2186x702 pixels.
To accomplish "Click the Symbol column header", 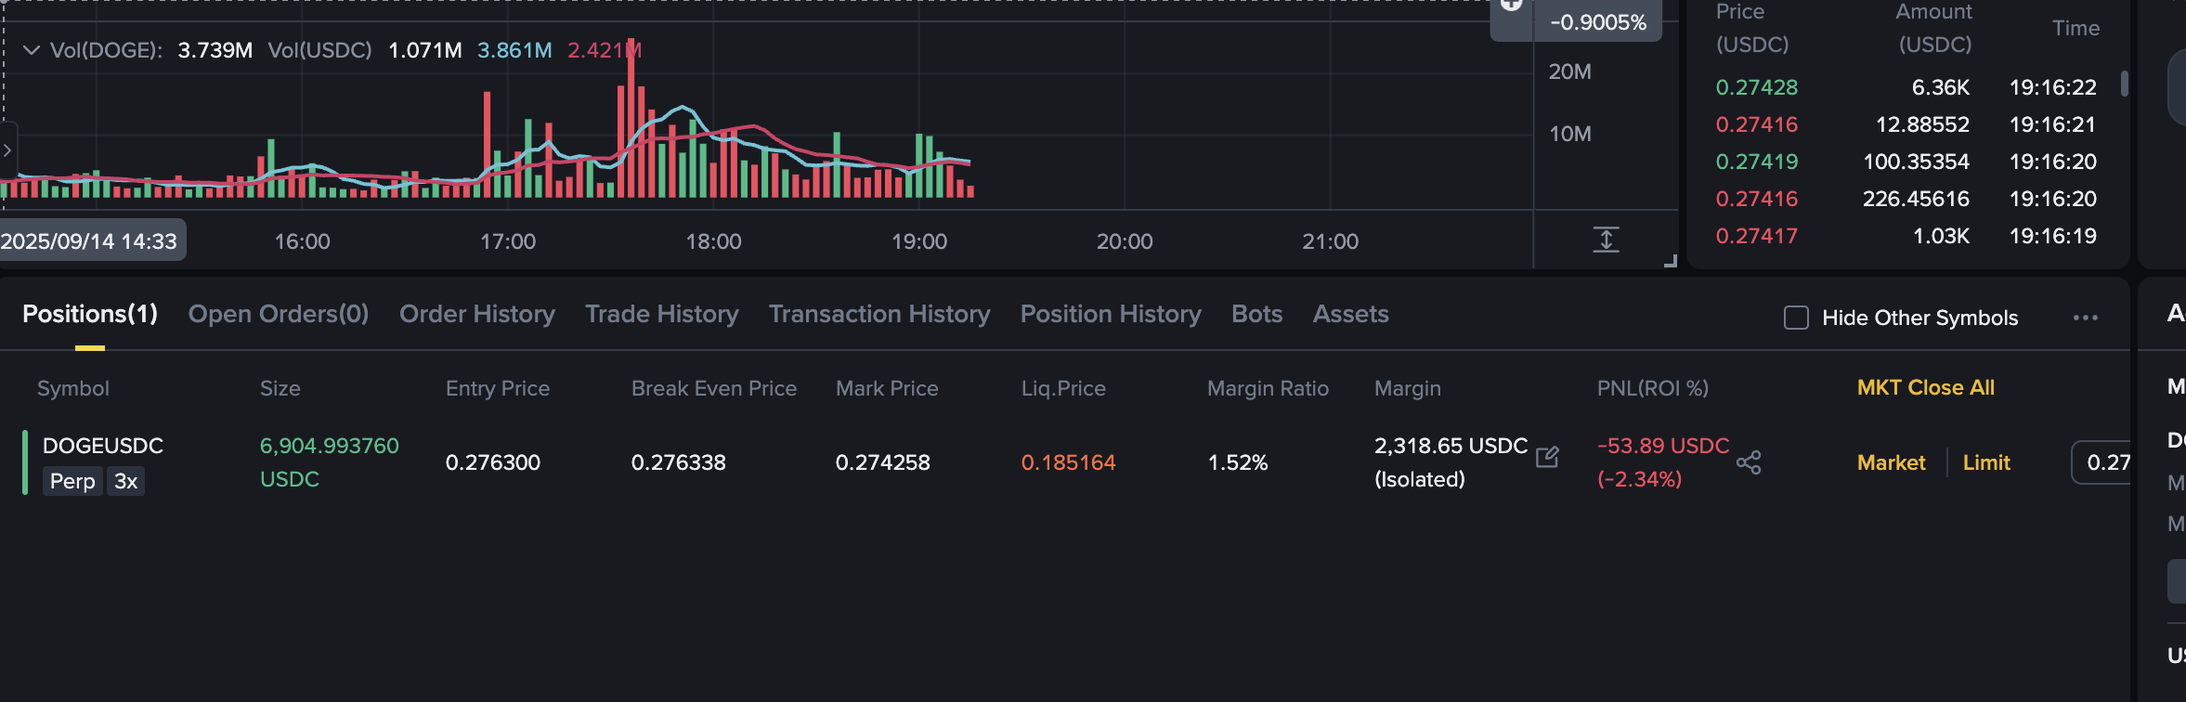I will (73, 388).
